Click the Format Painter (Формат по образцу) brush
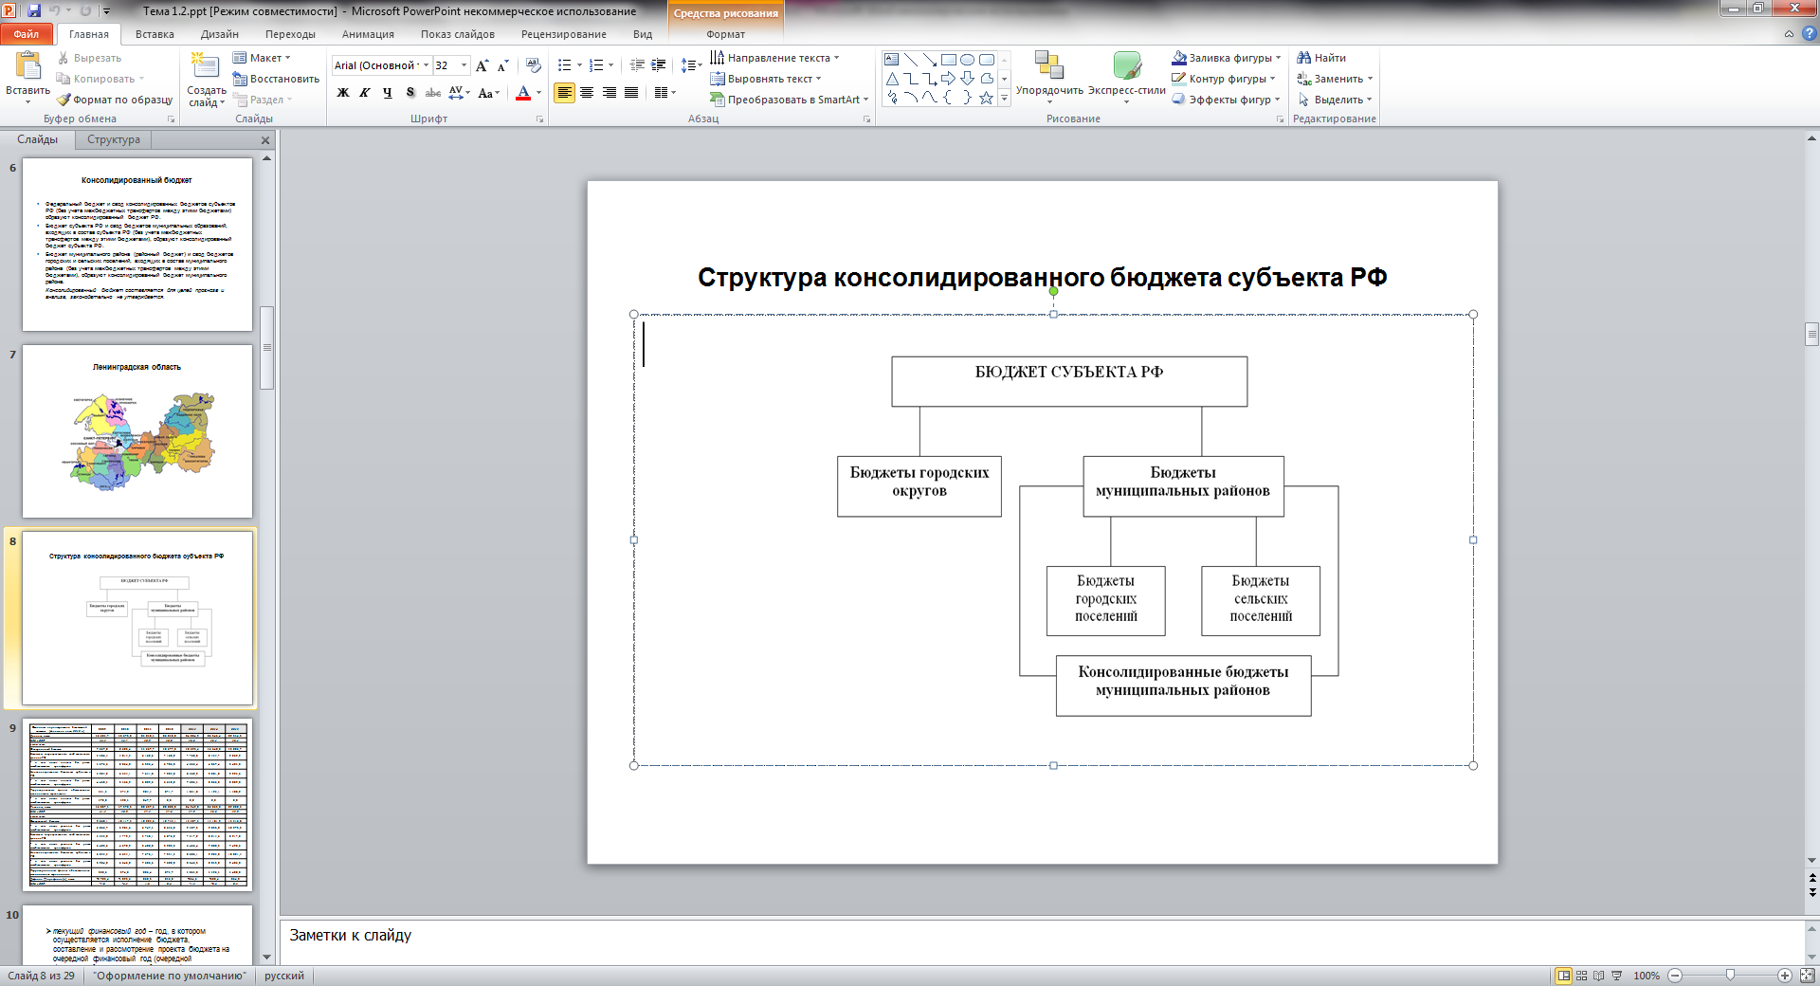This screenshot has width=1820, height=986. pyautogui.click(x=64, y=100)
